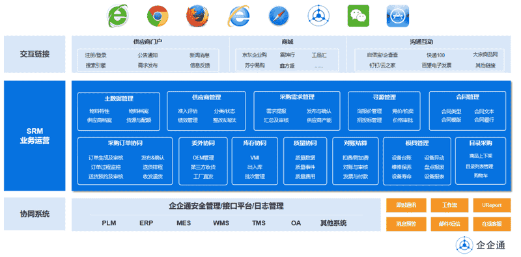
Task: Click the 库存协同 module title
Action: coord(255,143)
